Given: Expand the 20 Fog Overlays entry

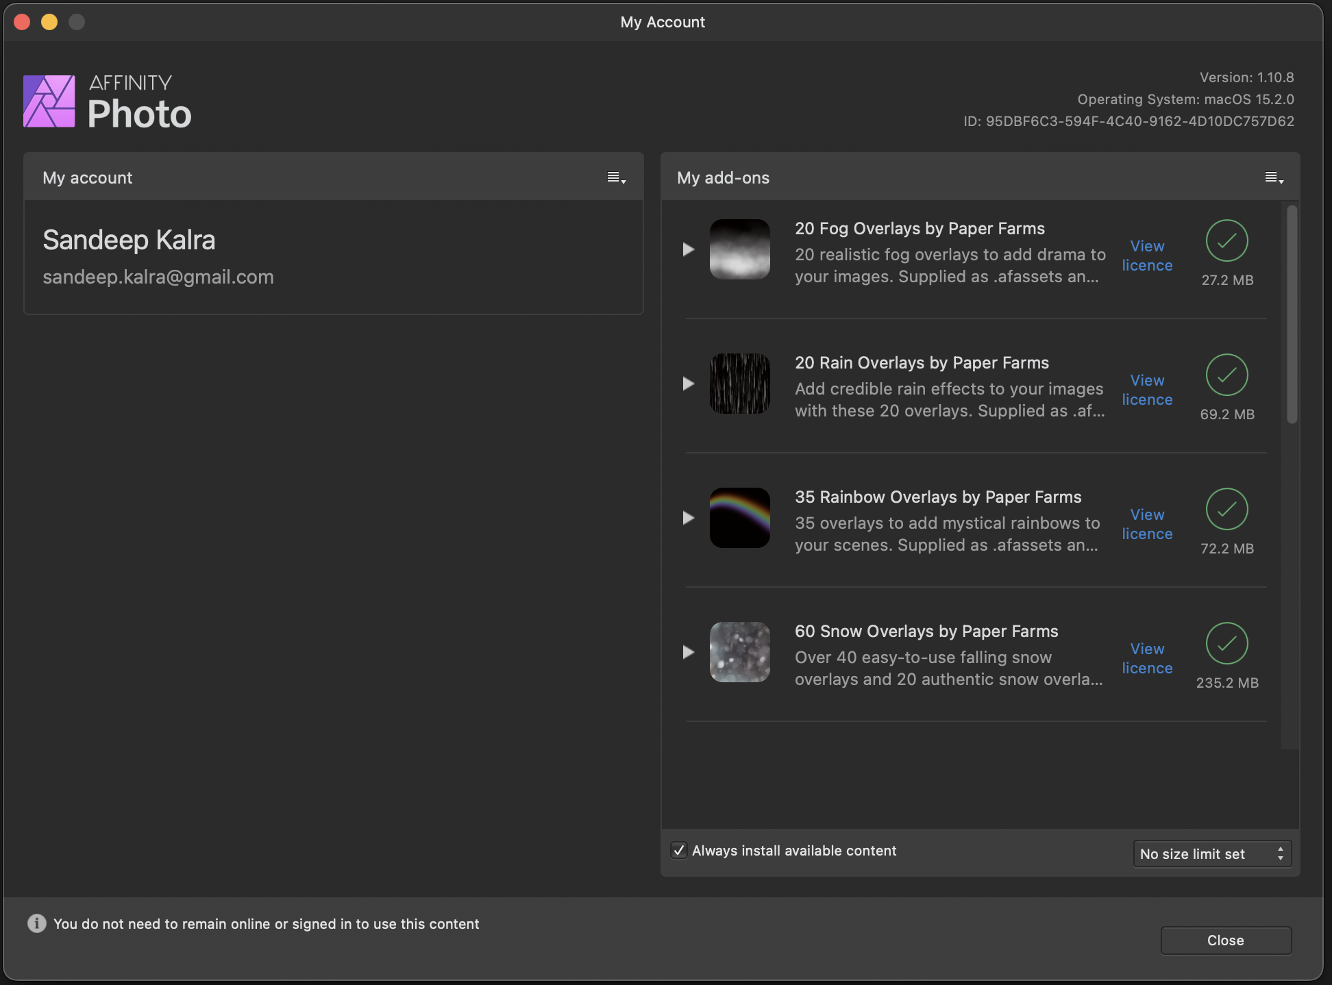Looking at the screenshot, I should click(689, 249).
